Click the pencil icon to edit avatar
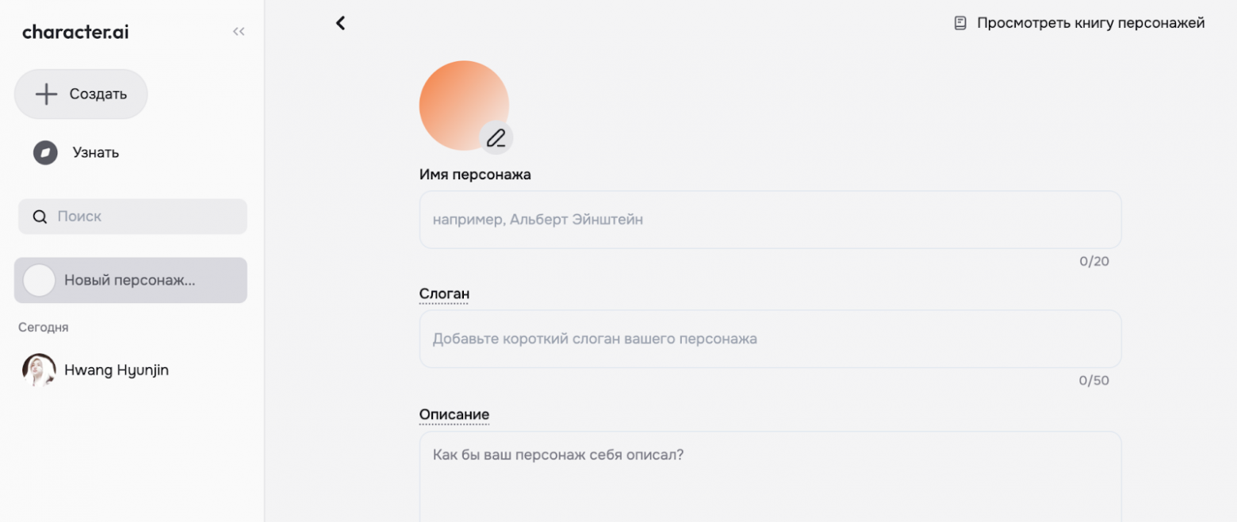The height and width of the screenshot is (522, 1237). [x=497, y=137]
